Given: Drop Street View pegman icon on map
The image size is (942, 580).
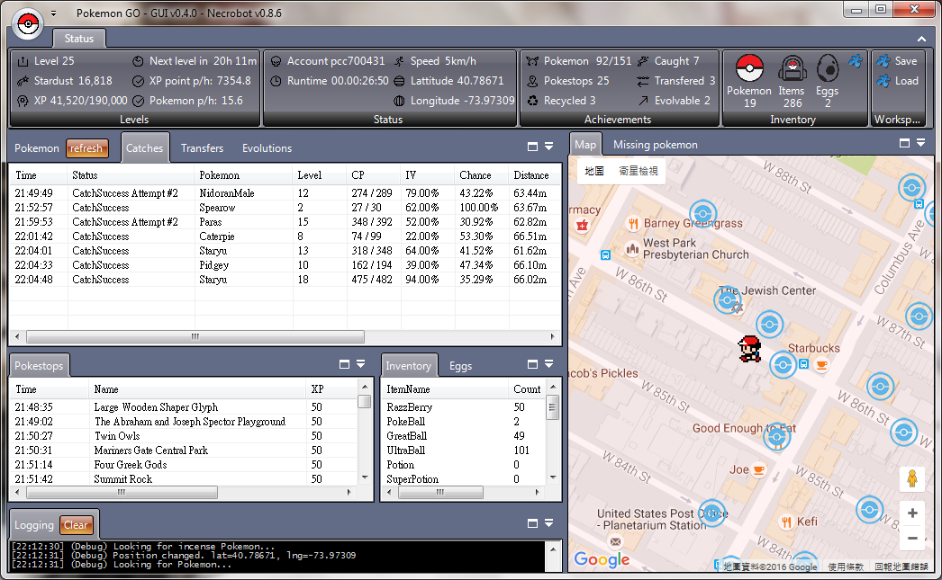Looking at the screenshot, I should (x=911, y=478).
